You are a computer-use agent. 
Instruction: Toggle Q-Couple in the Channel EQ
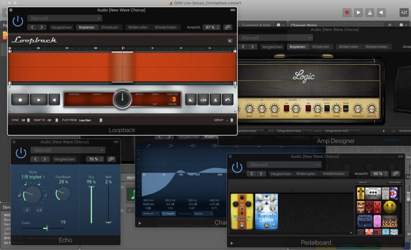[x=168, y=213]
